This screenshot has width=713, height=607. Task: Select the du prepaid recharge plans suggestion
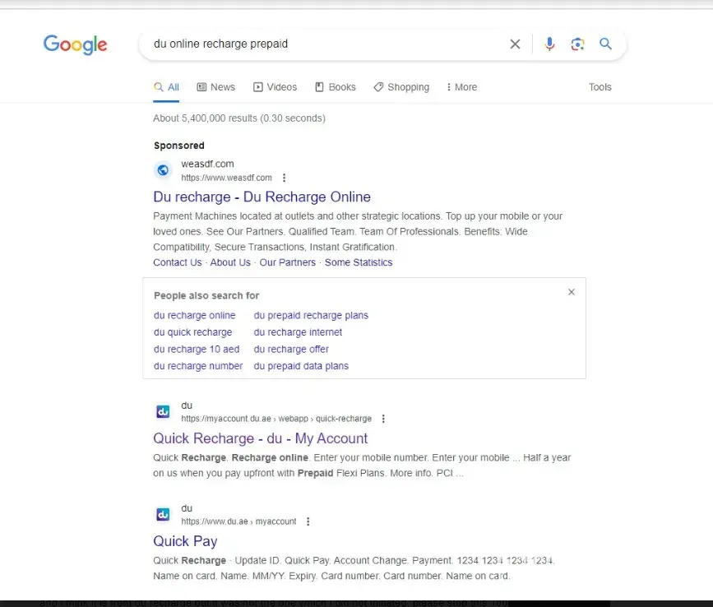click(311, 315)
